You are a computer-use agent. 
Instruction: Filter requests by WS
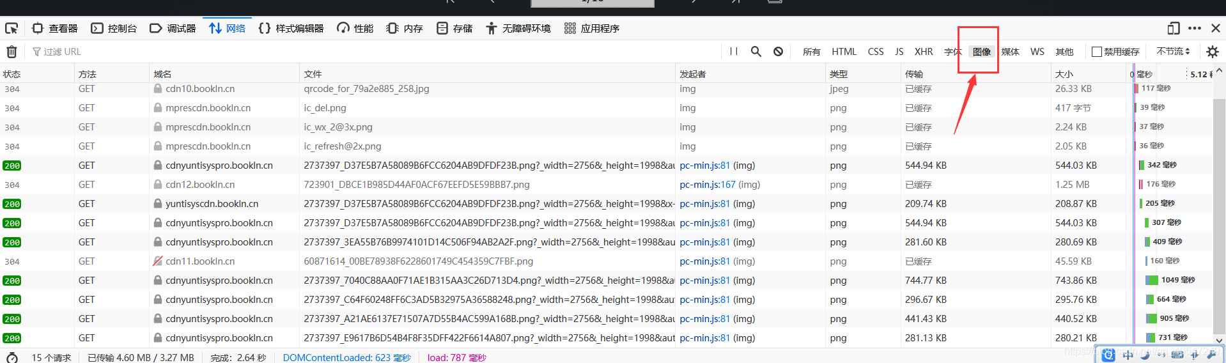tap(1037, 52)
